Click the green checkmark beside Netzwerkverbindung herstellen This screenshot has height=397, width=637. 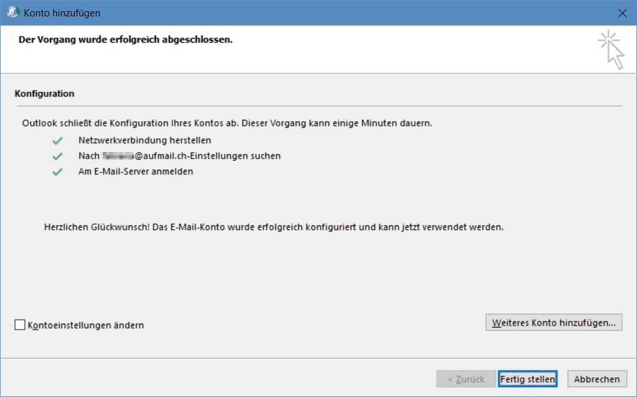coord(57,141)
